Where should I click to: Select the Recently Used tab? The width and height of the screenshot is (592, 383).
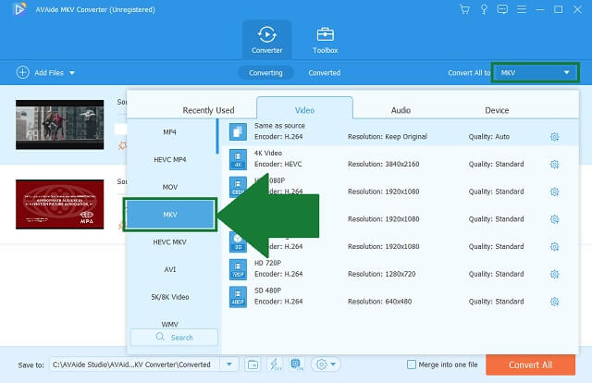[x=208, y=110]
